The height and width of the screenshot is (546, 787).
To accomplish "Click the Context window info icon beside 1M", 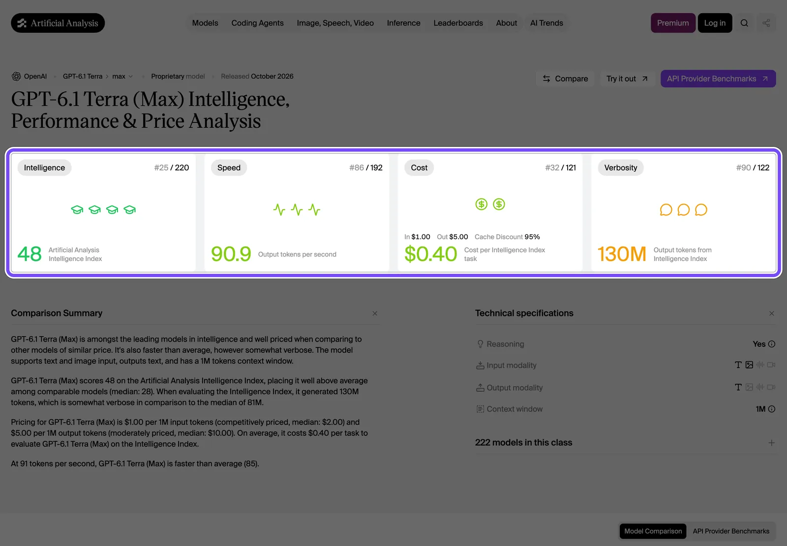I will coord(772,409).
